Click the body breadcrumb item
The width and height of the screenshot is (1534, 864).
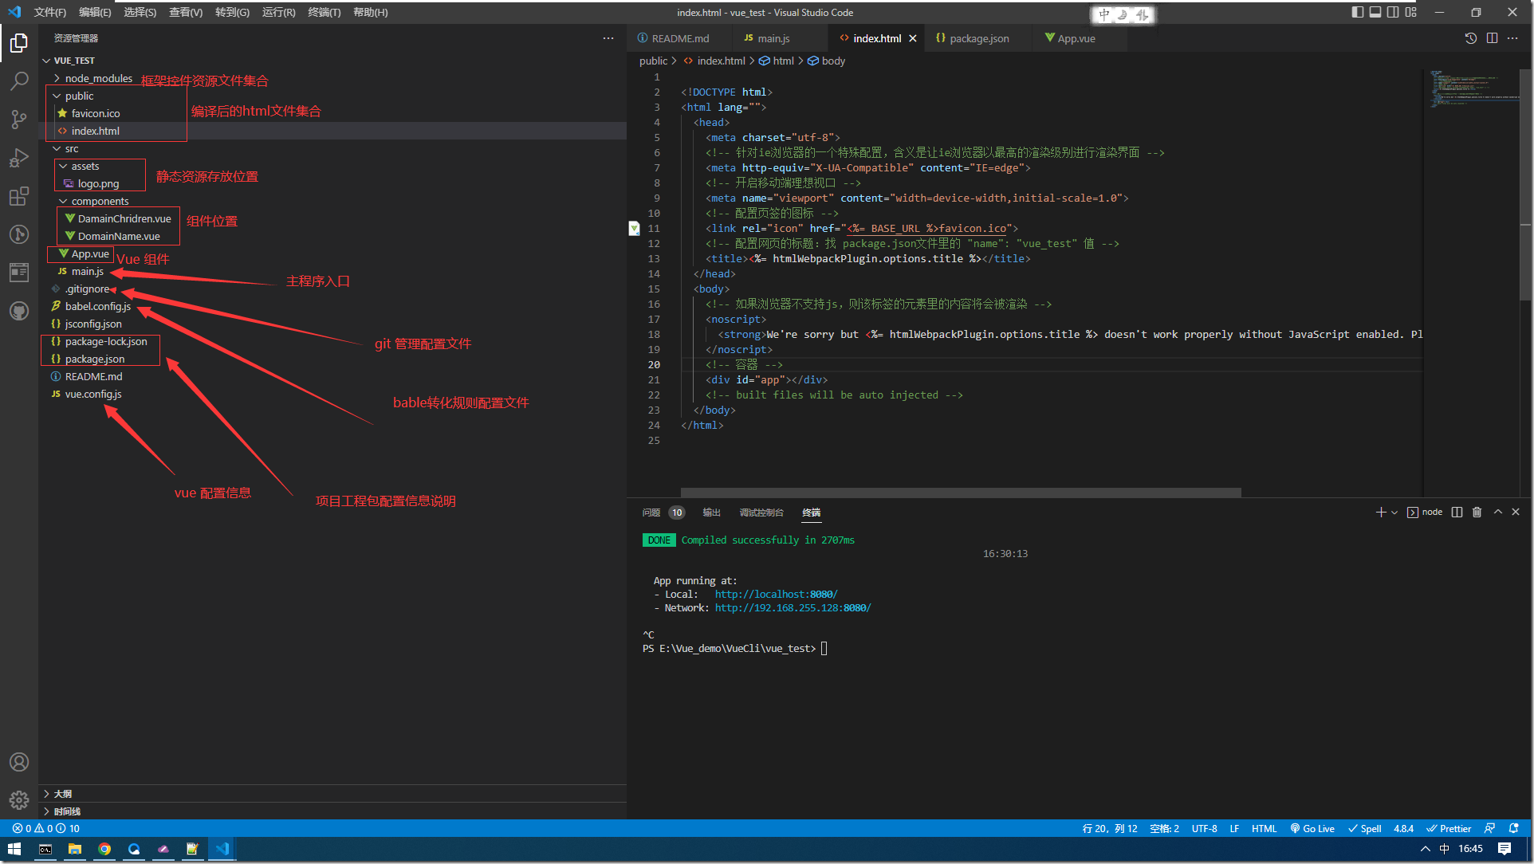[x=827, y=61]
